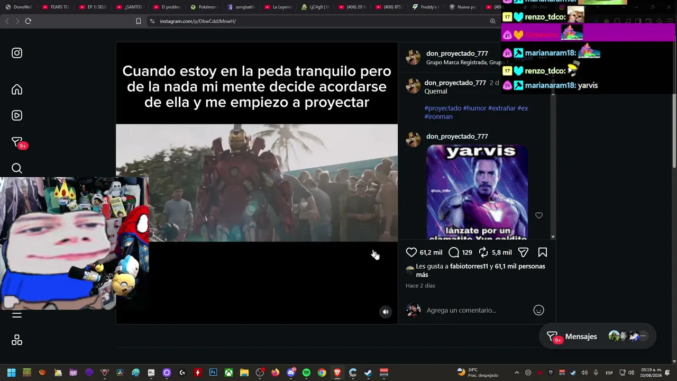Save the post with bookmark icon
This screenshot has height=381, width=677.
point(543,252)
